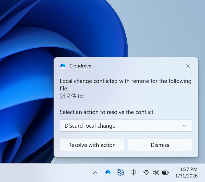Viewport: 205px width, 182px height.
Task: Click the 1:37 PM taskbar clock
Action: click(189, 169)
